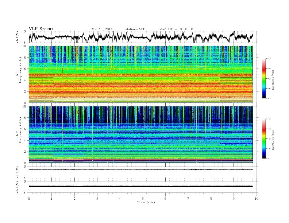This screenshot has width=289, height=223.
Task: Click the 10 kHz tick on ch.1 spectrogram
Action: coord(24,46)
